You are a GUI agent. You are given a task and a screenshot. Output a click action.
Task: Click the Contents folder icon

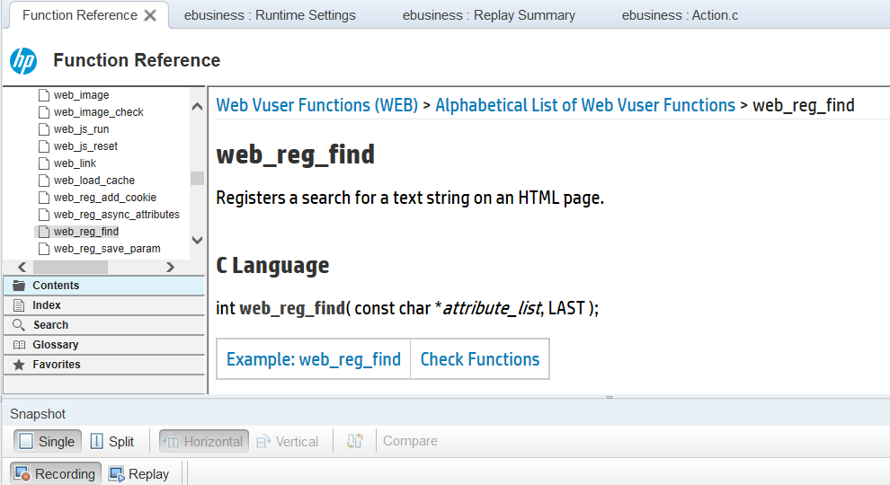pos(19,286)
